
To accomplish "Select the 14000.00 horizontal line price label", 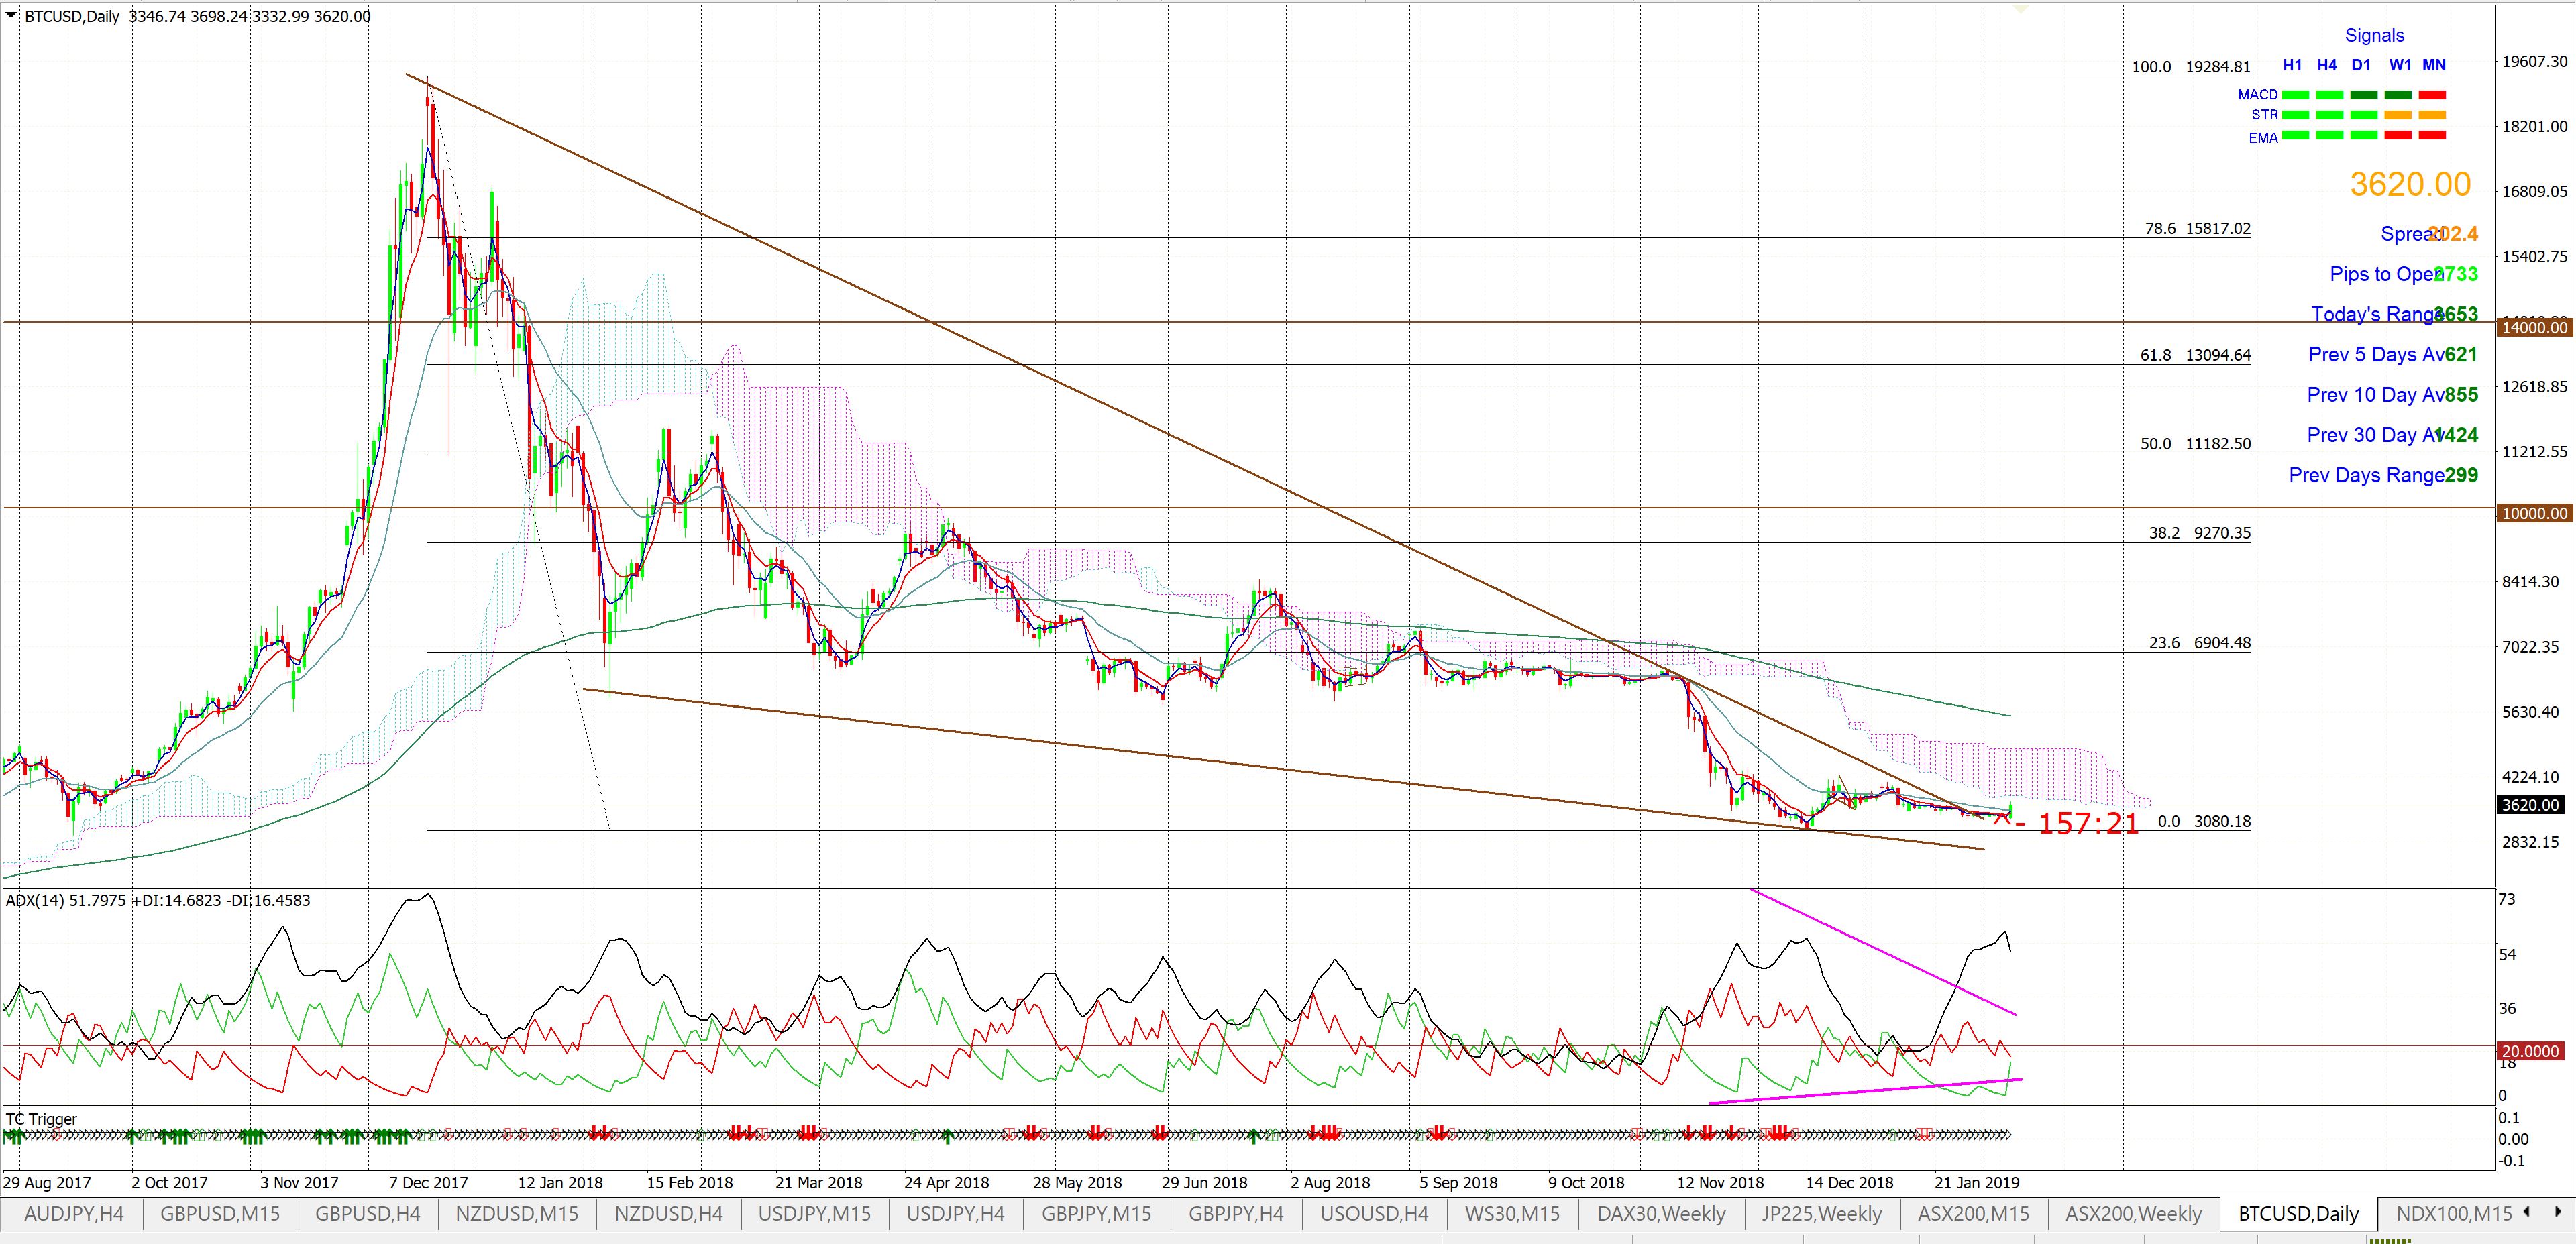I will [2534, 327].
